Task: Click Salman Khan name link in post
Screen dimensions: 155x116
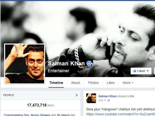Action: 107,96
